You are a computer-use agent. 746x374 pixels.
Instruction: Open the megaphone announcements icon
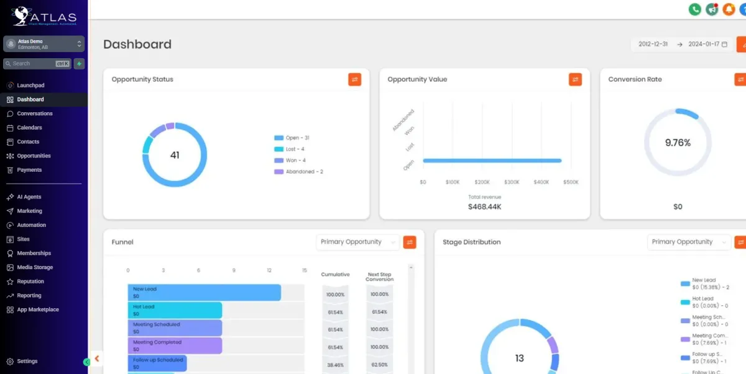click(712, 9)
